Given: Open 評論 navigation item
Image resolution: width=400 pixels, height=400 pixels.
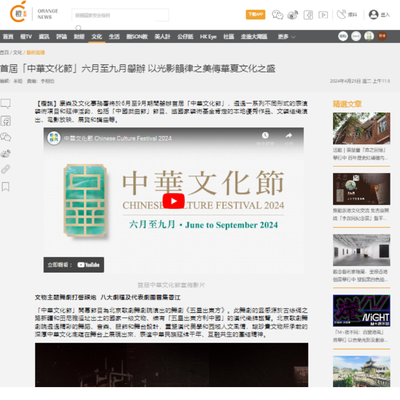Looking at the screenshot, I should pyautogui.click(x=61, y=37).
